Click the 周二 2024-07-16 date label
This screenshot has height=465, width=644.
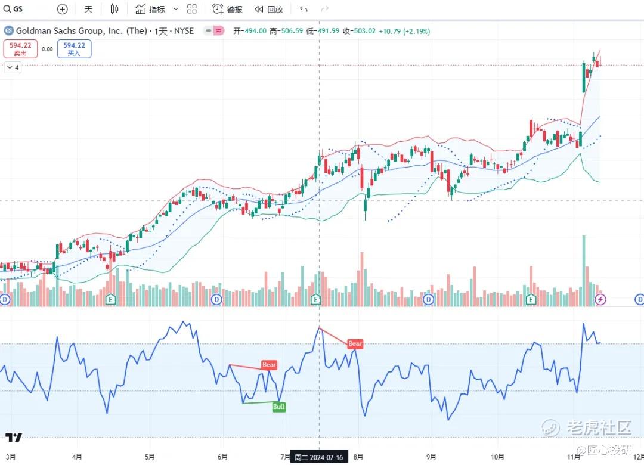[319, 457]
